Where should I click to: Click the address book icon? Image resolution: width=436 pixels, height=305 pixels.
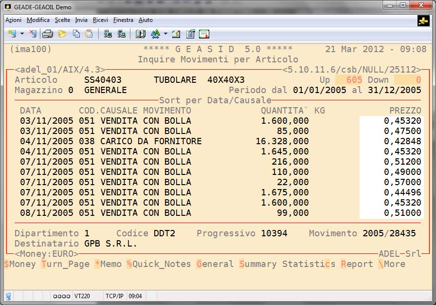[141, 34]
